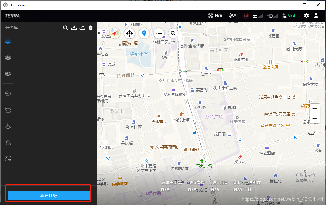Click the 悦欣酒店 hotel label on map
326x205 pixels.
point(267,153)
